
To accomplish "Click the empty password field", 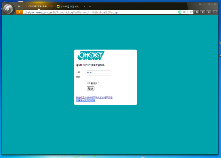I will 98,77.
